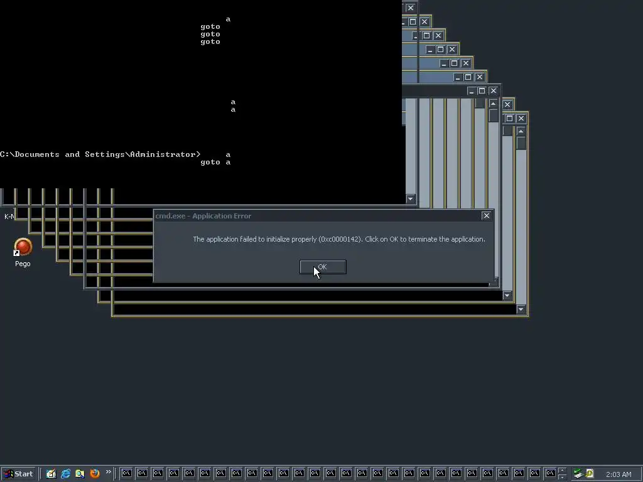This screenshot has height=482, width=643.
Task: Expand the Quick Launch overflow chevron
Action: point(108,472)
